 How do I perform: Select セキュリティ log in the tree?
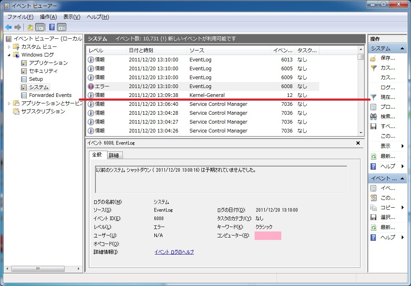tap(43, 71)
